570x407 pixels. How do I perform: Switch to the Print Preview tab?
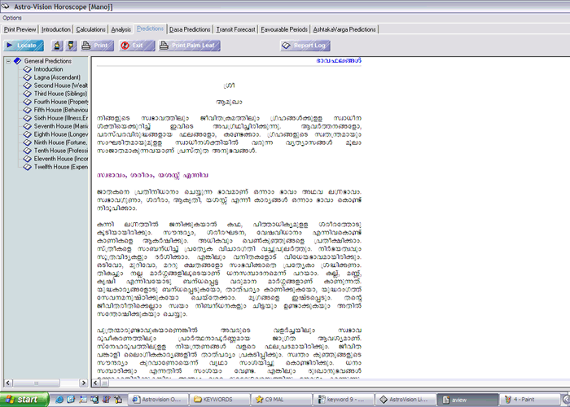20,29
